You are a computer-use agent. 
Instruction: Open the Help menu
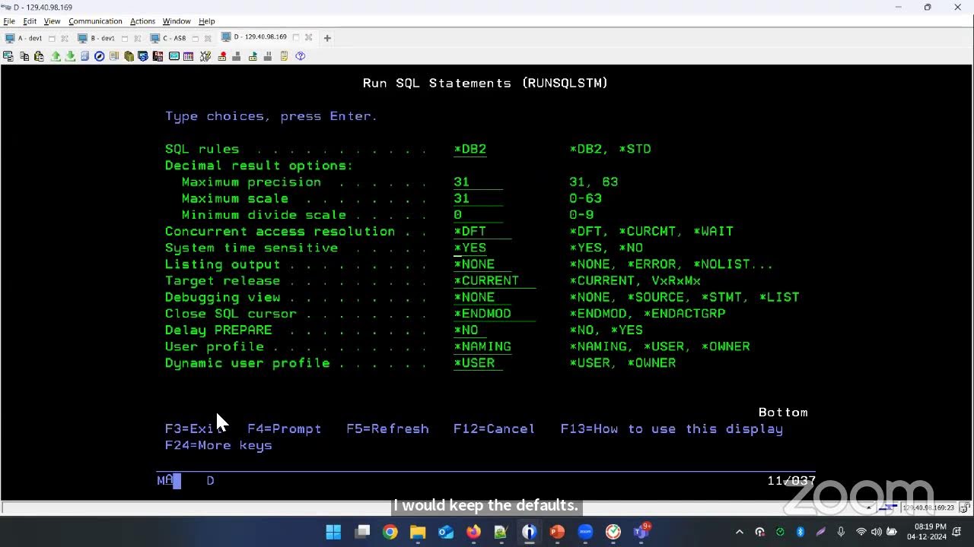coord(206,21)
